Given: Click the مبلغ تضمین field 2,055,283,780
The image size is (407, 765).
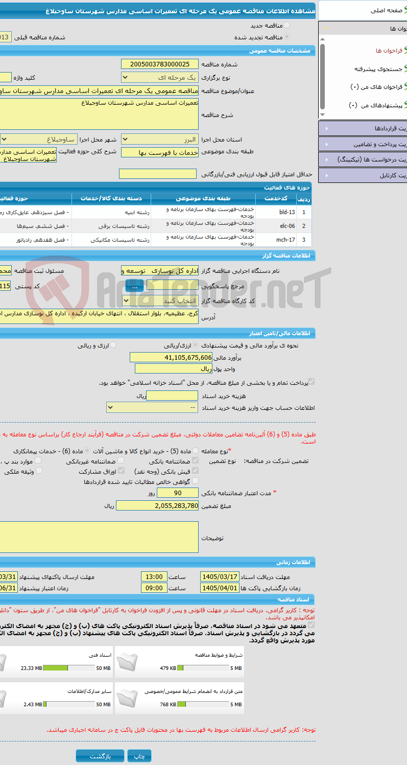Looking at the screenshot, I should pyautogui.click(x=157, y=505).
